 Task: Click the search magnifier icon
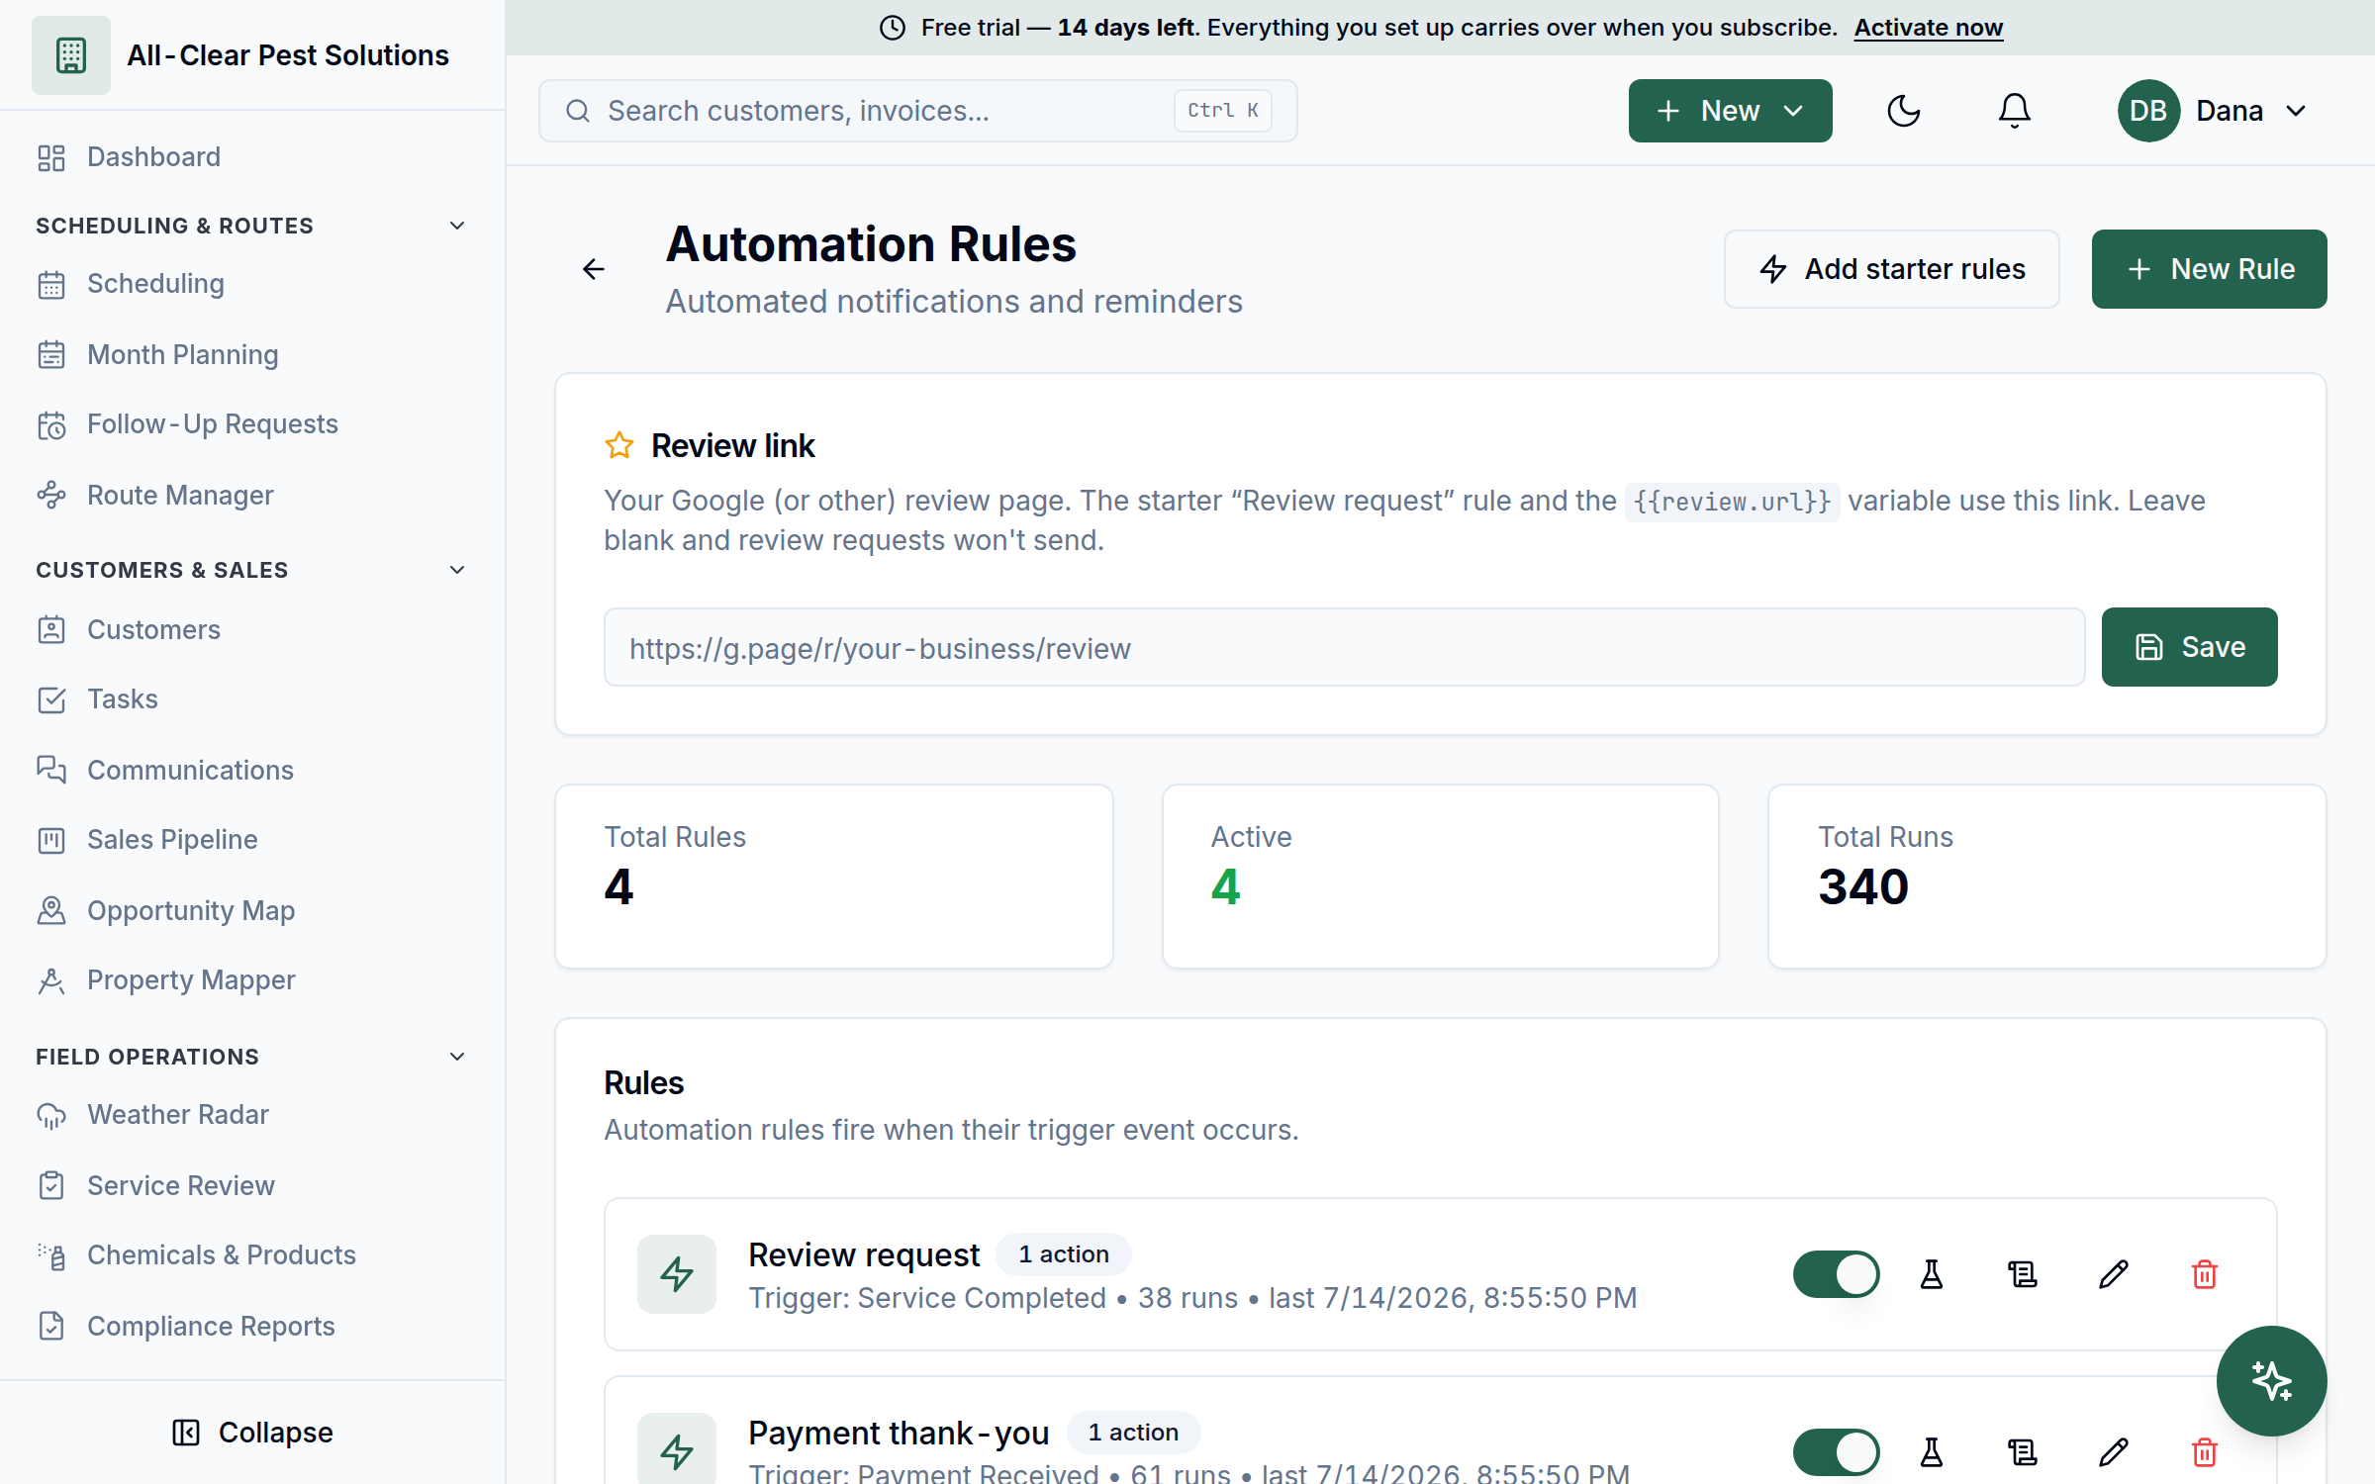(578, 111)
